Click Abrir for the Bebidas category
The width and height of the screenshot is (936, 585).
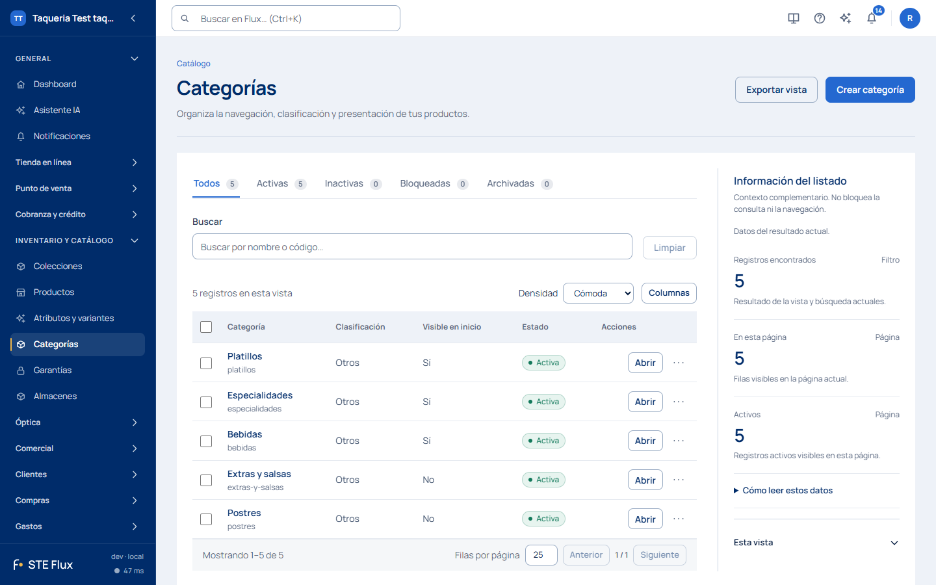point(645,441)
